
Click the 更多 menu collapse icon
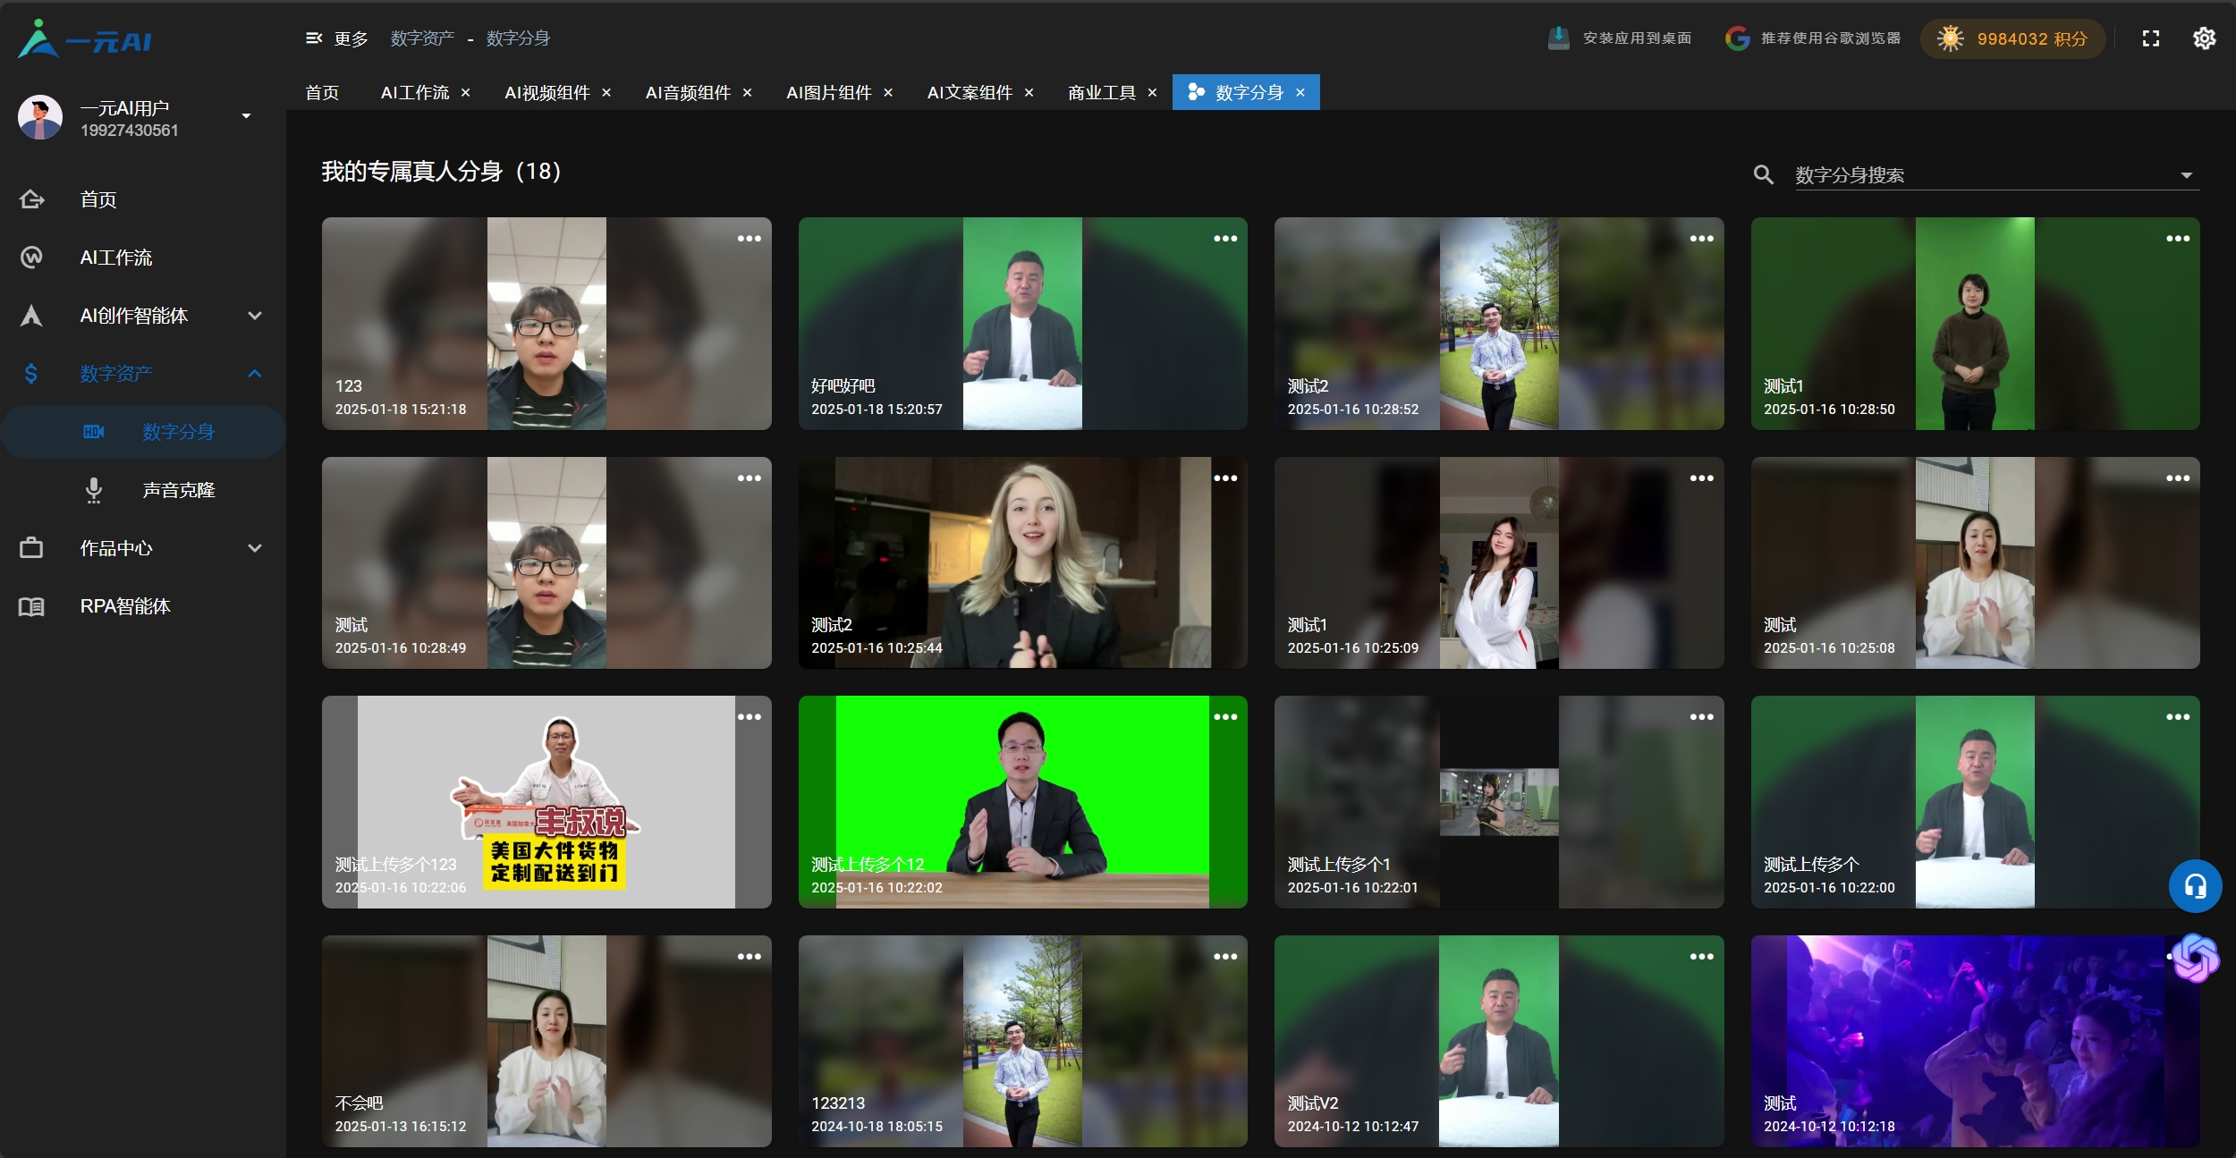[314, 38]
